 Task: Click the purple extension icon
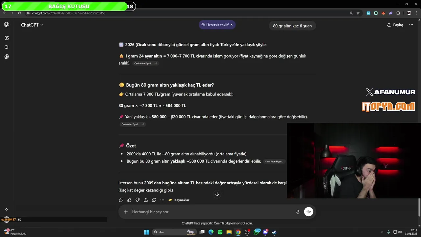pos(391,13)
